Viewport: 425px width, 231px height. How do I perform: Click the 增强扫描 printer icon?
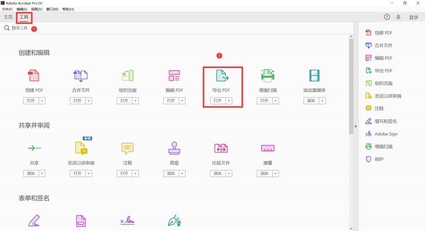[x=268, y=76]
